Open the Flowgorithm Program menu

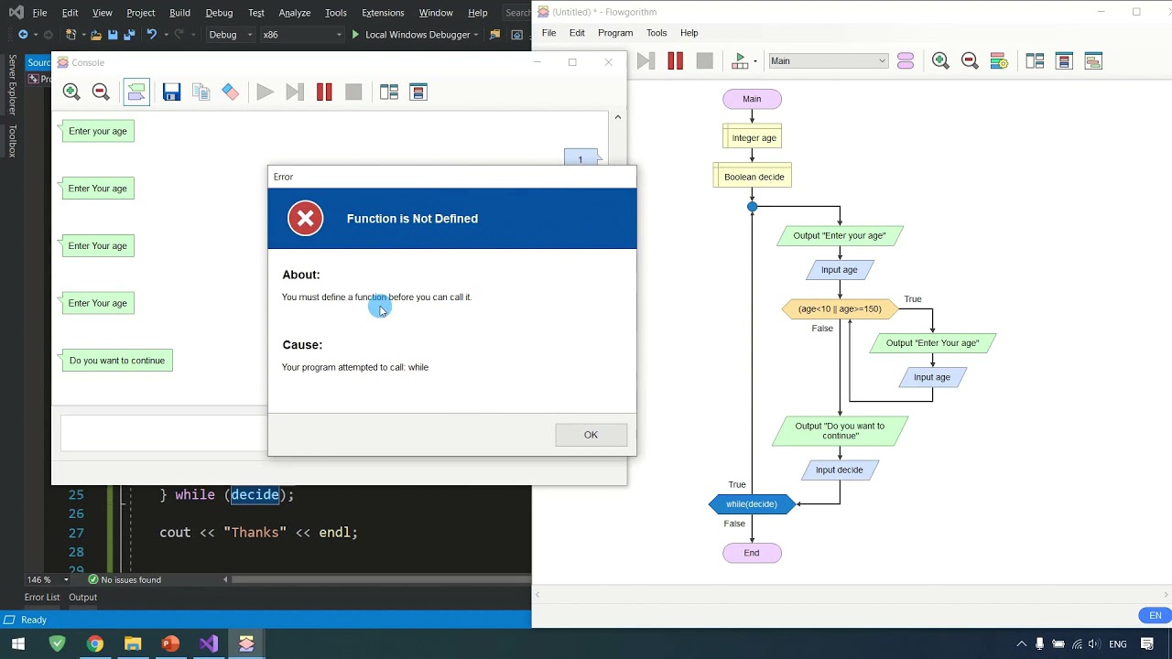tap(615, 33)
